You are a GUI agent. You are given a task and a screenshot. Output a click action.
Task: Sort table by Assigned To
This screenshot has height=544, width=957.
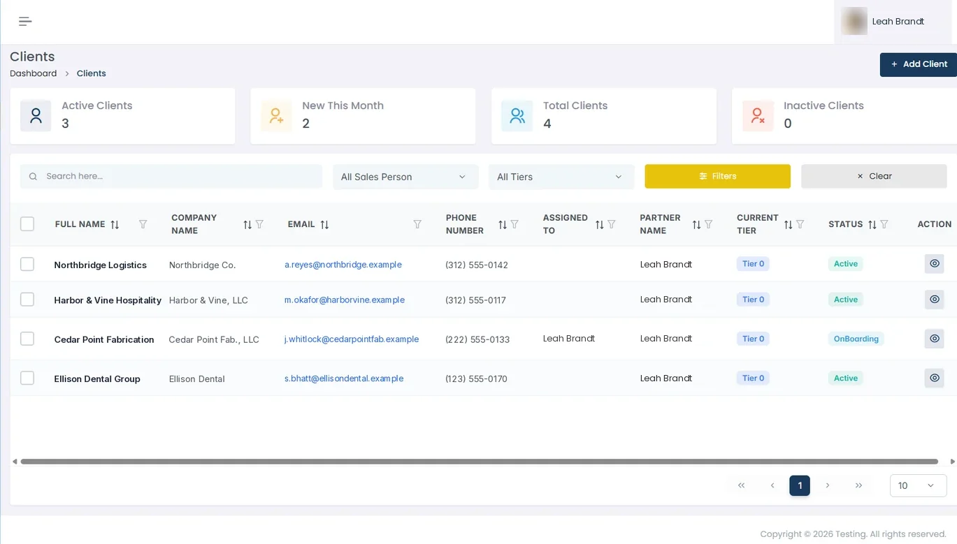pos(600,225)
